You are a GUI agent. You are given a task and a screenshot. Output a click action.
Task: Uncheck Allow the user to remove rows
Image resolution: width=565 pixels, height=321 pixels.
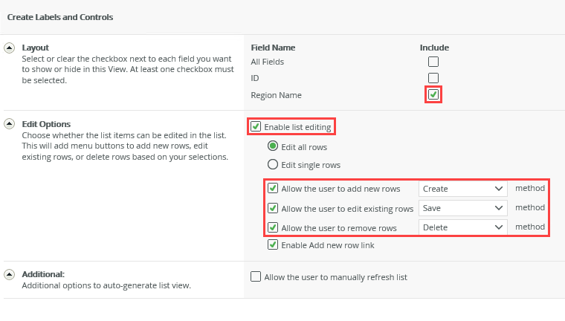click(x=273, y=227)
